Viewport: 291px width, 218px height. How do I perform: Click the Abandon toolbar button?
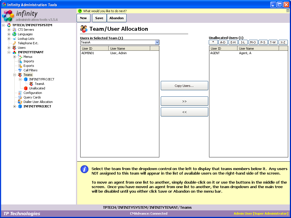117,18
